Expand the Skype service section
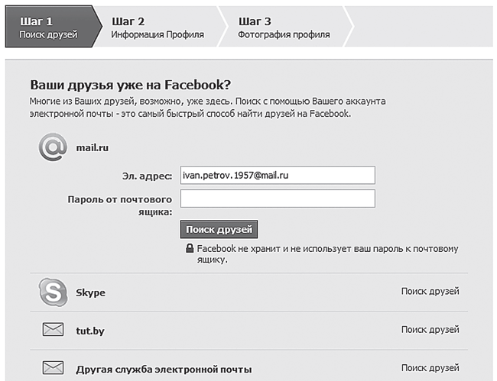This screenshot has width=497, height=381. 91,292
